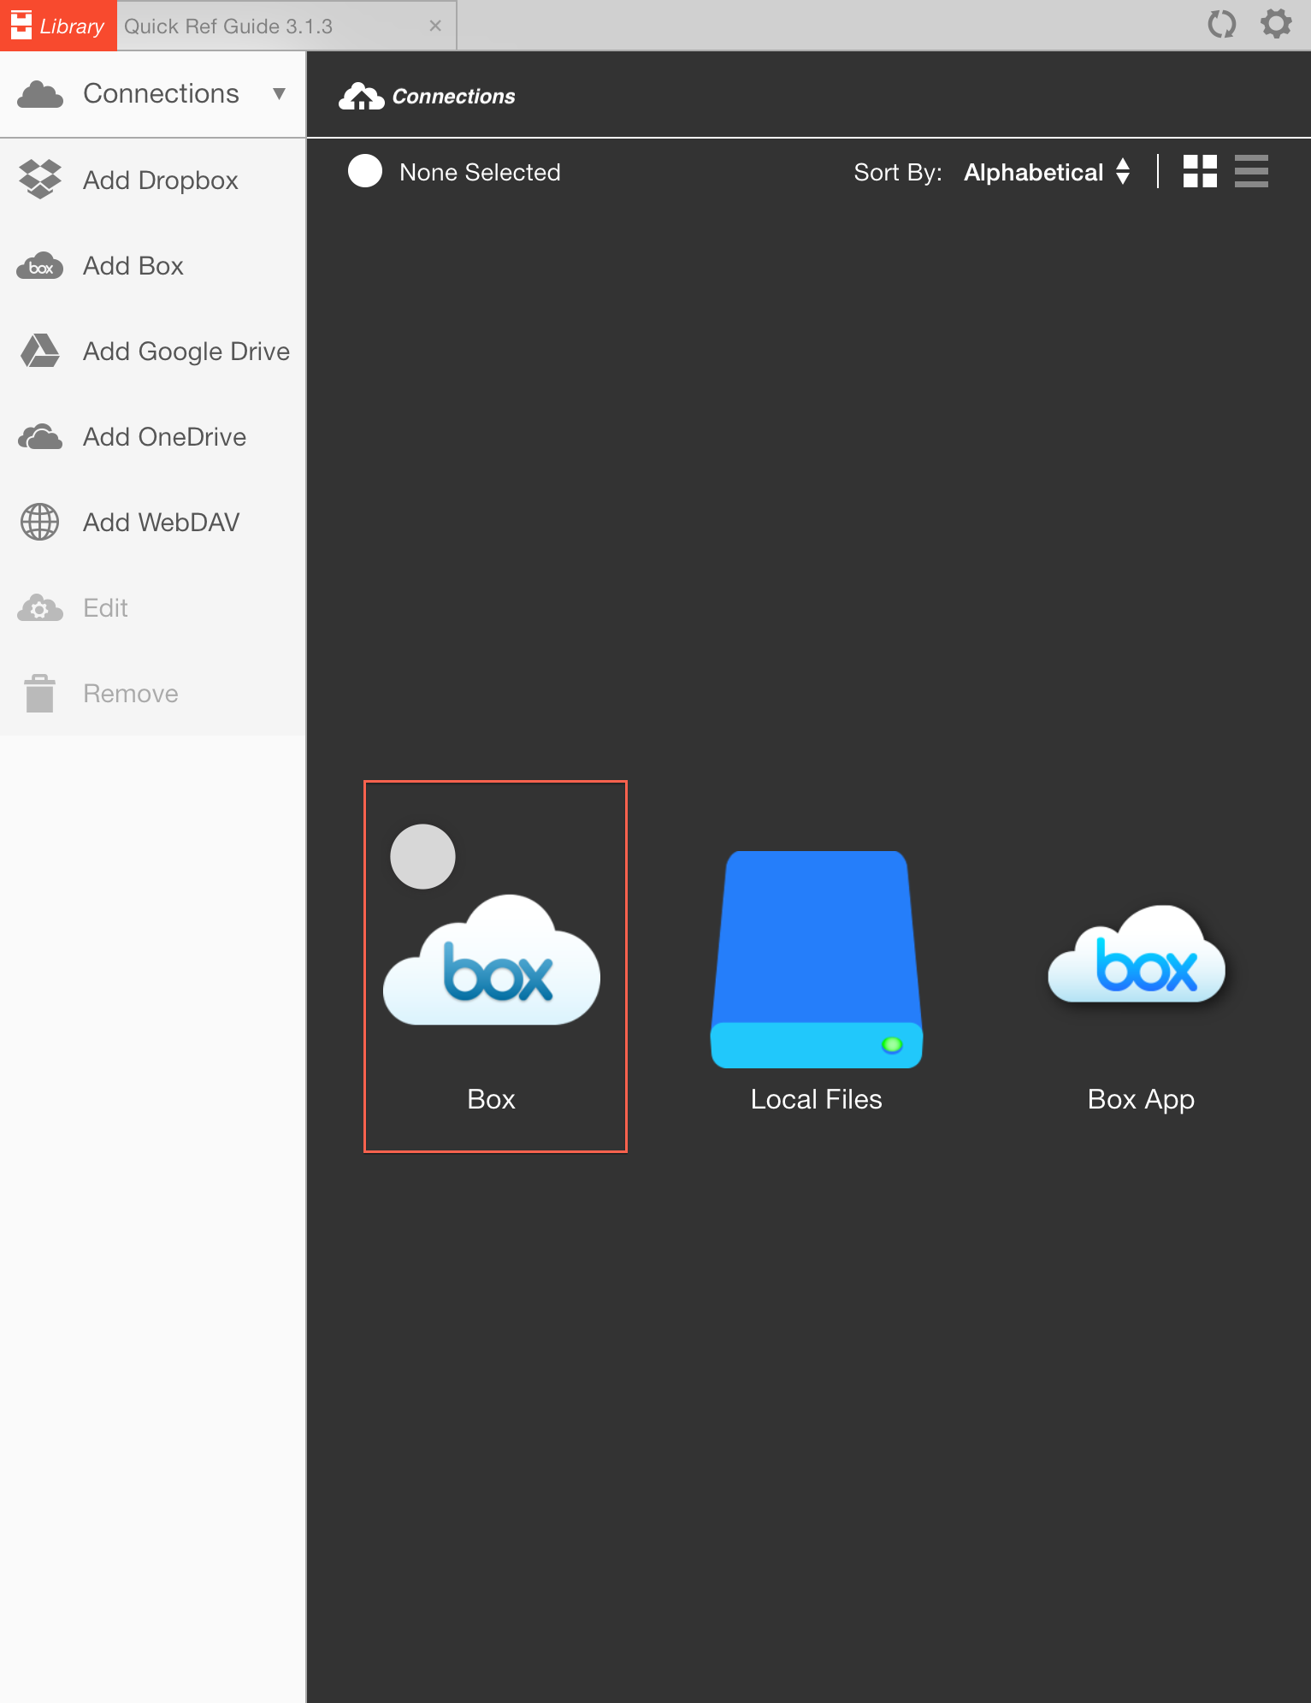Screen dimensions: 1311x1703
Task: Click the Sort By label
Action: pyautogui.click(x=898, y=173)
